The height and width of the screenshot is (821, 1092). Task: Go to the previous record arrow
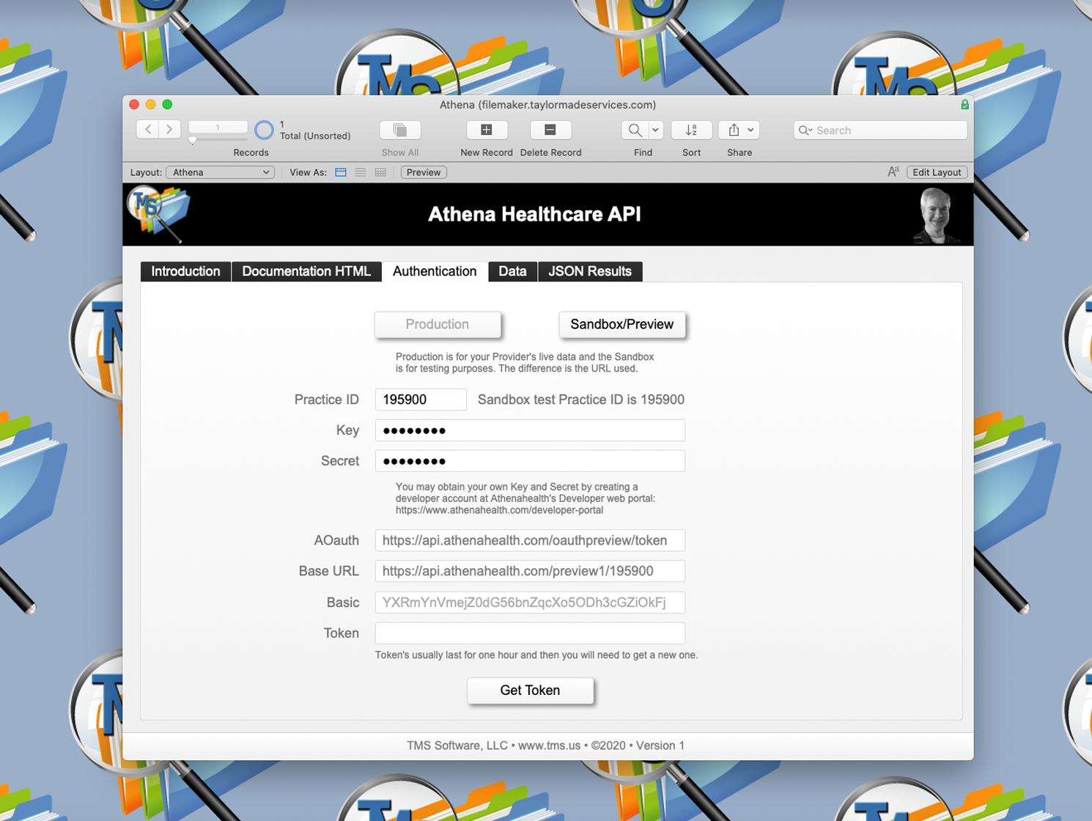point(148,130)
